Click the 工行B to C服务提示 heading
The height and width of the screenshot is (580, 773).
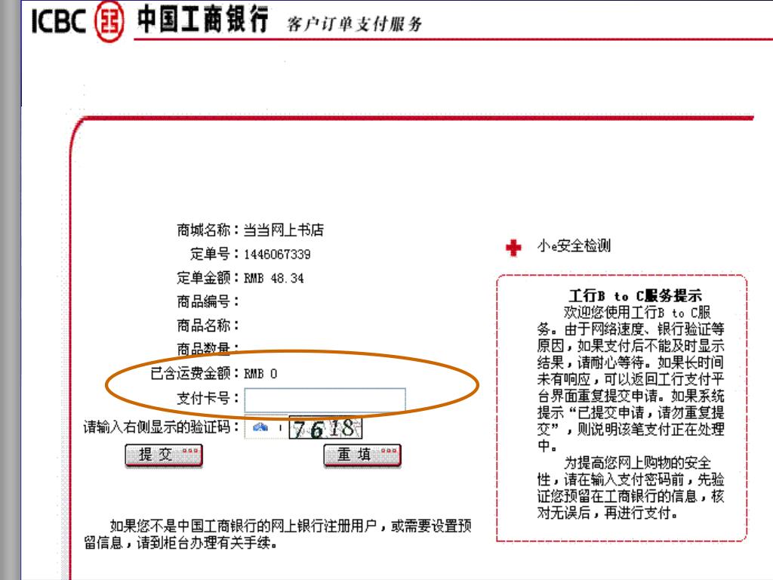pos(635,296)
